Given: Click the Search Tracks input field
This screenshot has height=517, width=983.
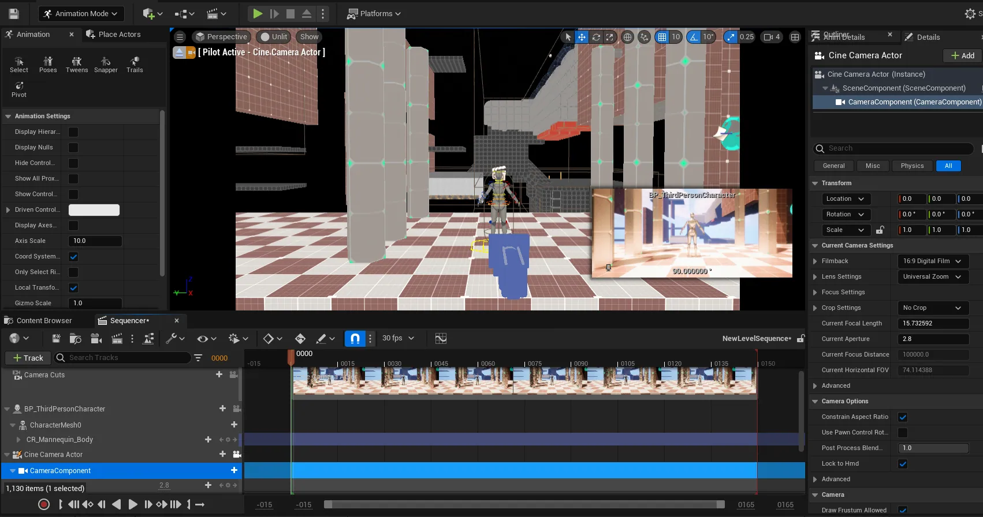Looking at the screenshot, I should pos(123,358).
